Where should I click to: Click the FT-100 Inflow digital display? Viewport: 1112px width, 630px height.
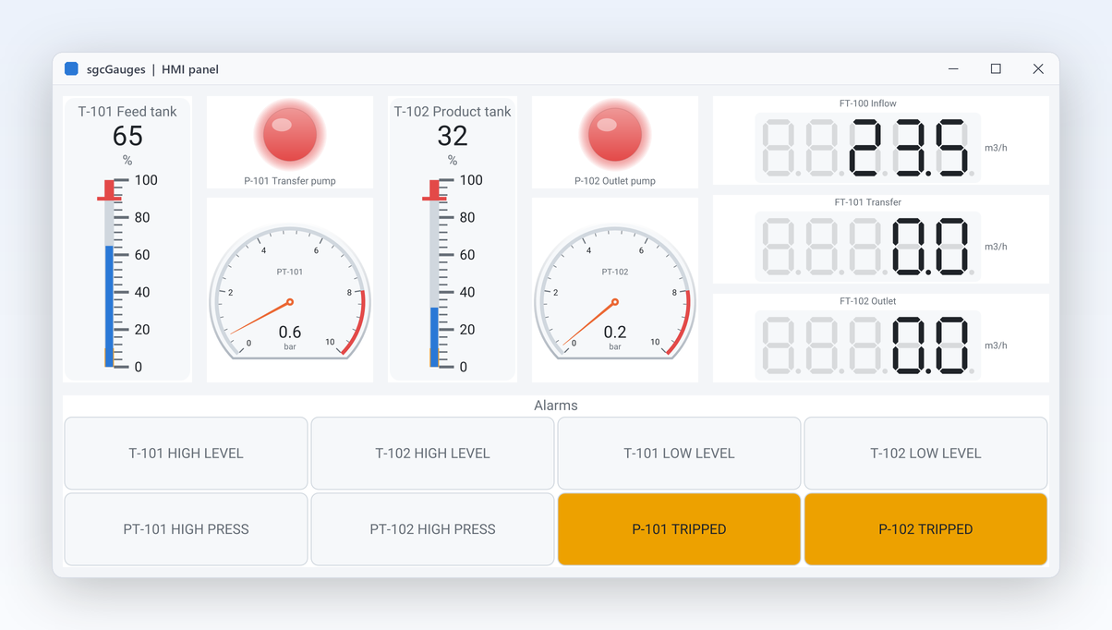[867, 148]
